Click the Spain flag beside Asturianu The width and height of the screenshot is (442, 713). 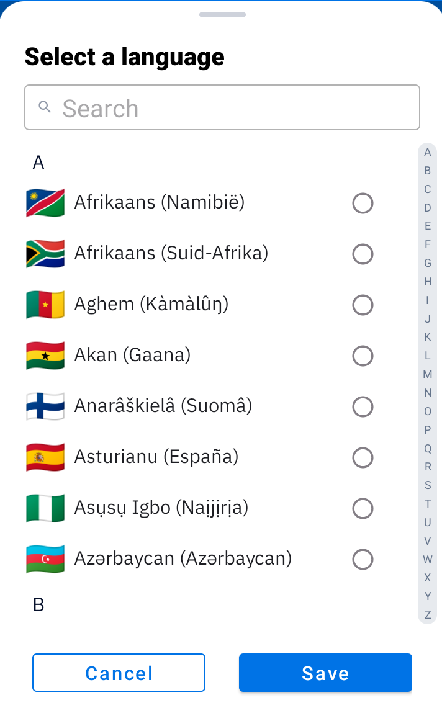[x=45, y=457]
